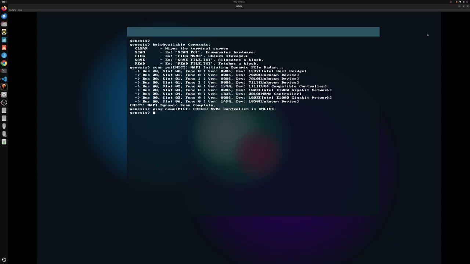The height and width of the screenshot is (264, 470).
Task: Open the App Center dock icon
Action: click(x=4, y=47)
